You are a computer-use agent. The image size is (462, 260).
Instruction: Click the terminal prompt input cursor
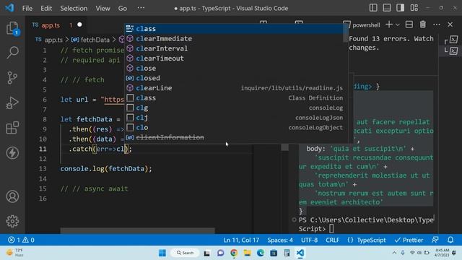tap(331, 229)
